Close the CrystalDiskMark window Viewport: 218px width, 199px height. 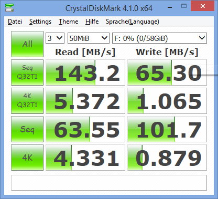203,6
